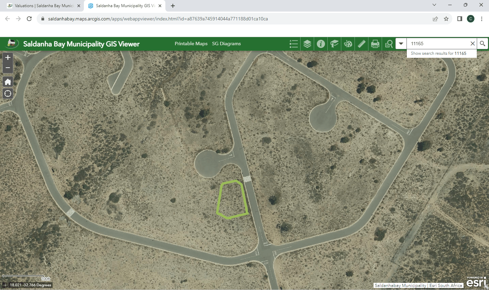Open the Draw palette tool
Screen dimensions: 489x290
click(x=348, y=44)
